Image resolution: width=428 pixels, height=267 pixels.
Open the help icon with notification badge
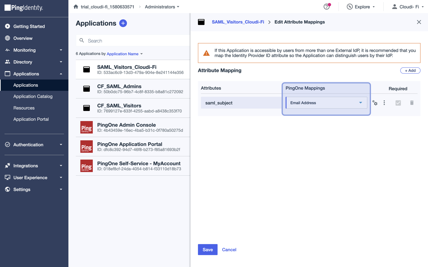coord(326,7)
